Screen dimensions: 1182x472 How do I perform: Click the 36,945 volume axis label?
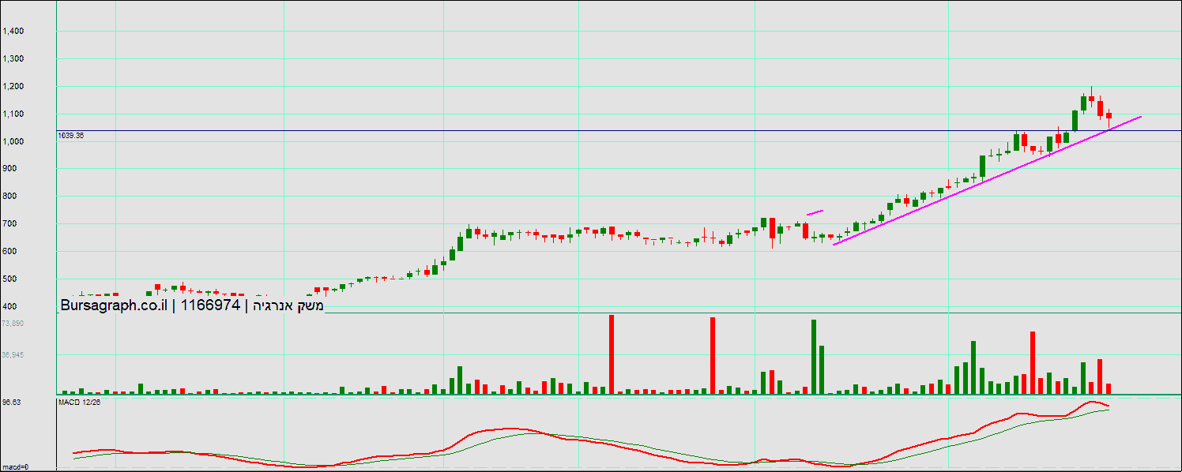(x=13, y=355)
